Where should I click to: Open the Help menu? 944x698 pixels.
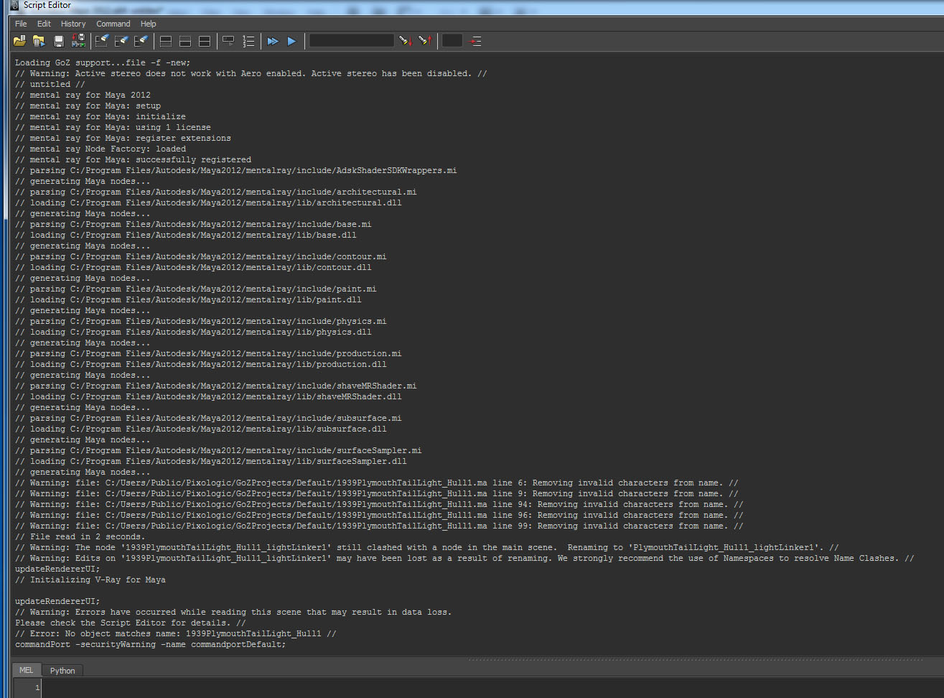click(x=148, y=24)
